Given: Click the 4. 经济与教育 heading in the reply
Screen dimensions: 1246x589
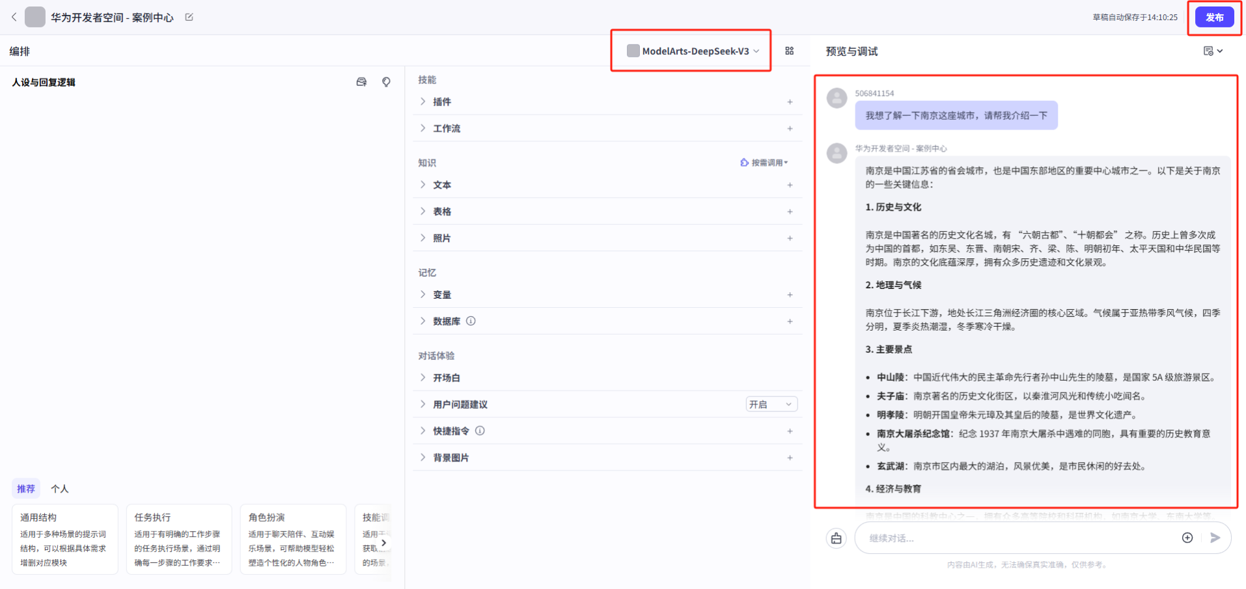Looking at the screenshot, I should 893,489.
